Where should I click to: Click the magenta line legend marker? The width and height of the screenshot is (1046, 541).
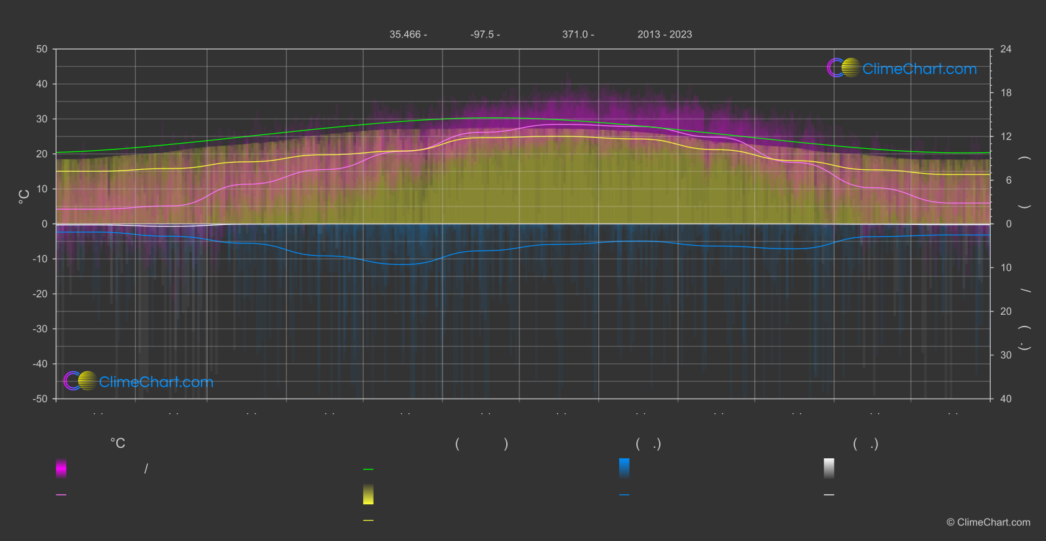pyautogui.click(x=61, y=495)
